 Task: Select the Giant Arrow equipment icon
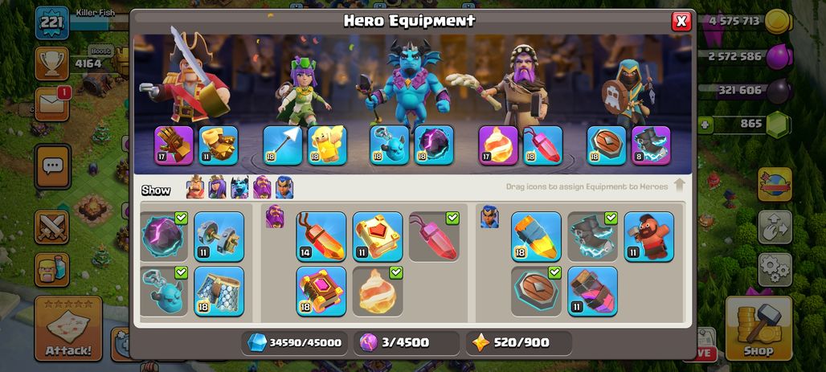[x=283, y=145]
